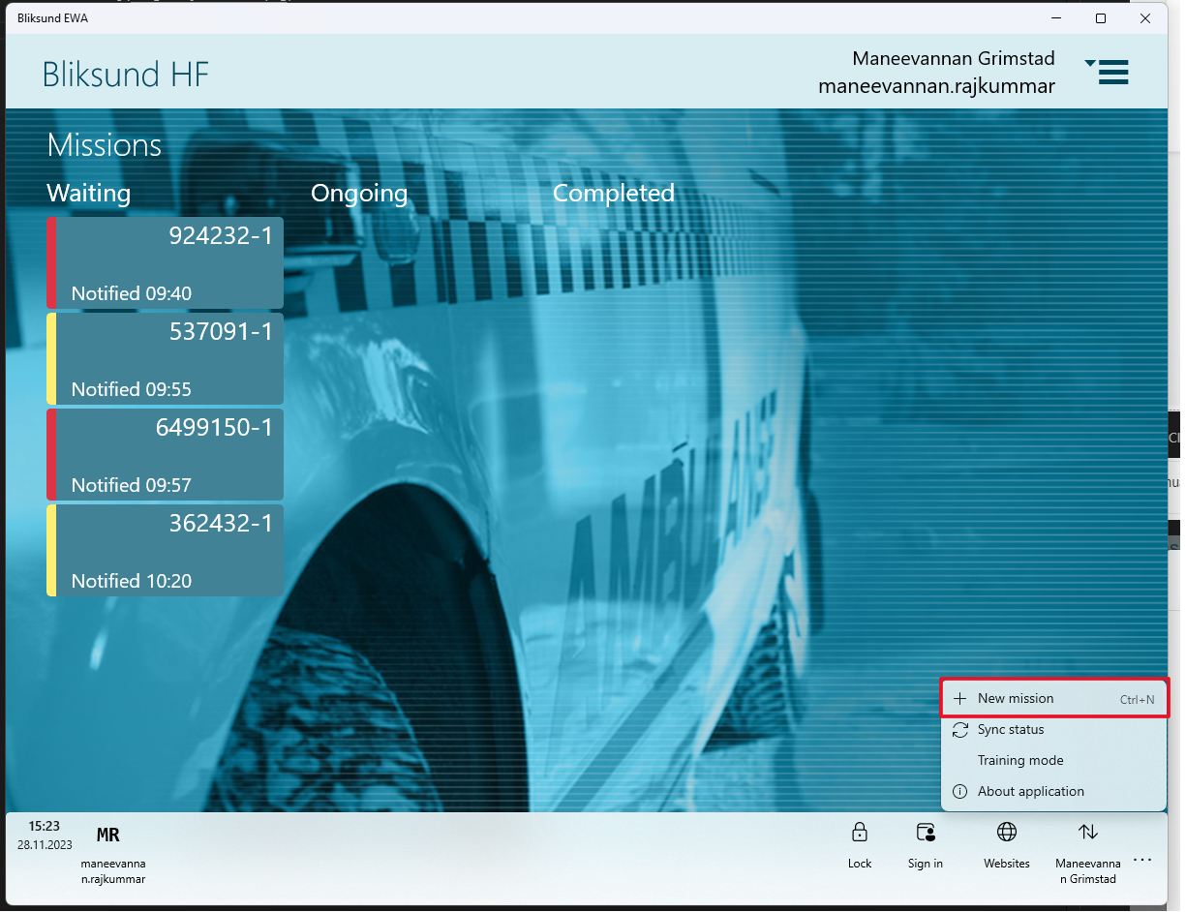The image size is (1186, 912).
Task: Click the user name Maneevannan Grimstad in header
Action: 954,58
